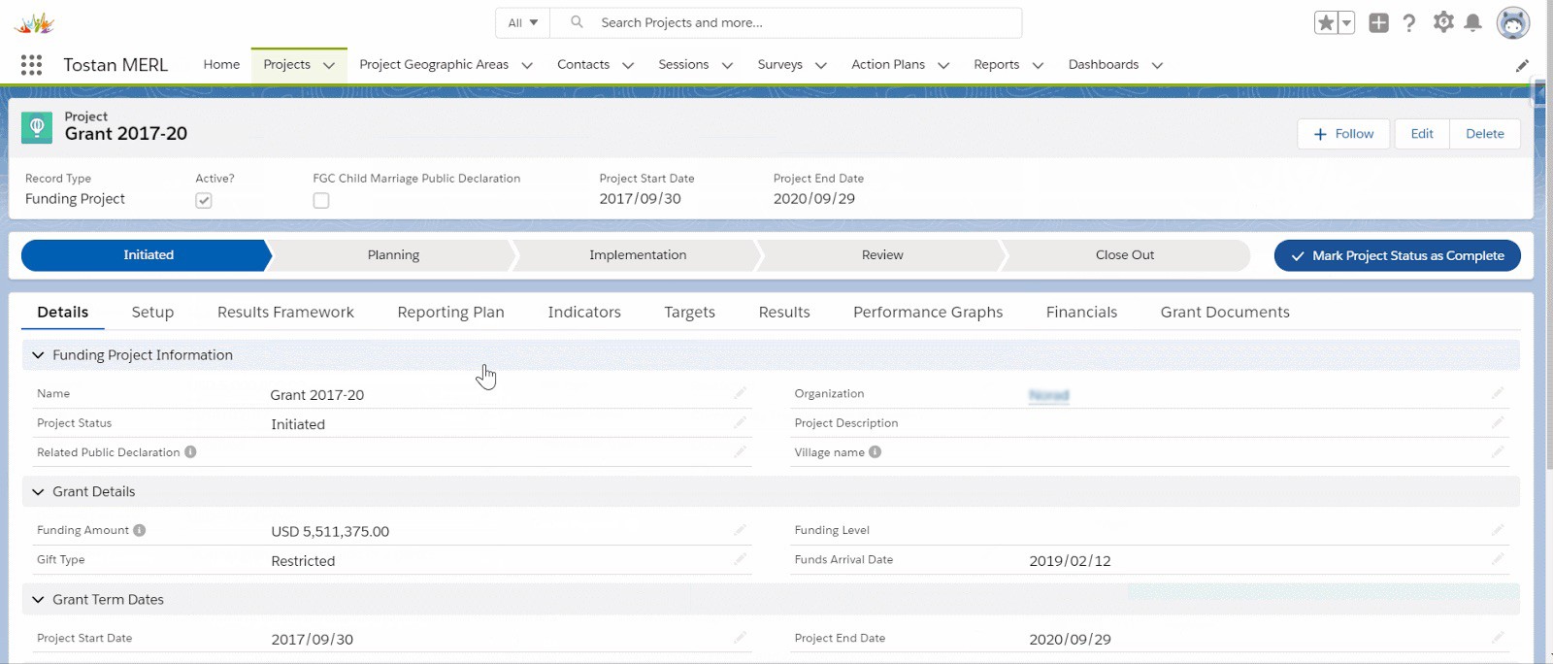Screen dimensions: 1553x664
Task: Open the Reports nav dropdown chevron
Action: click(1038, 65)
